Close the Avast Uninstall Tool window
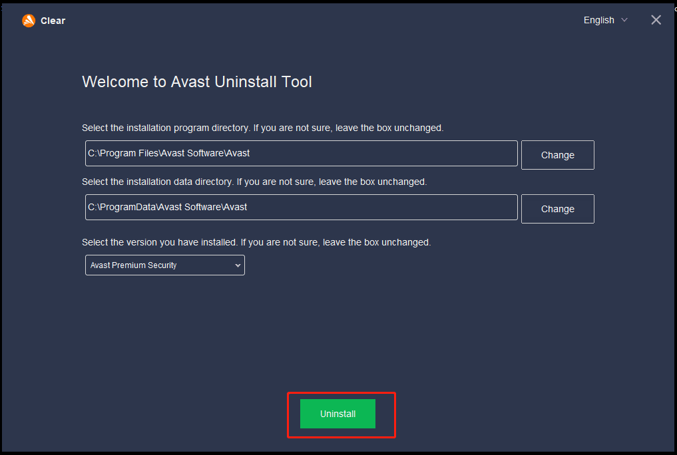This screenshot has height=455, width=677. click(656, 19)
